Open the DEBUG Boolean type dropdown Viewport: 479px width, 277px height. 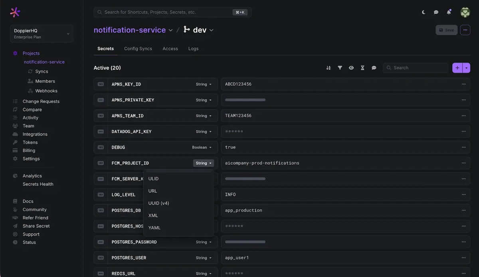pos(202,147)
